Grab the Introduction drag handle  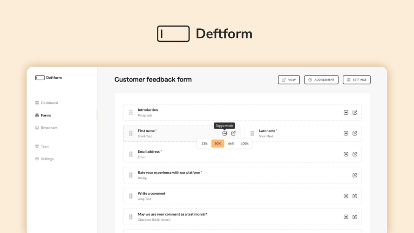pyautogui.click(x=131, y=112)
